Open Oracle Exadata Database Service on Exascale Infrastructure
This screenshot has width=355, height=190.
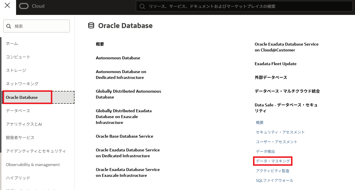click(x=128, y=172)
